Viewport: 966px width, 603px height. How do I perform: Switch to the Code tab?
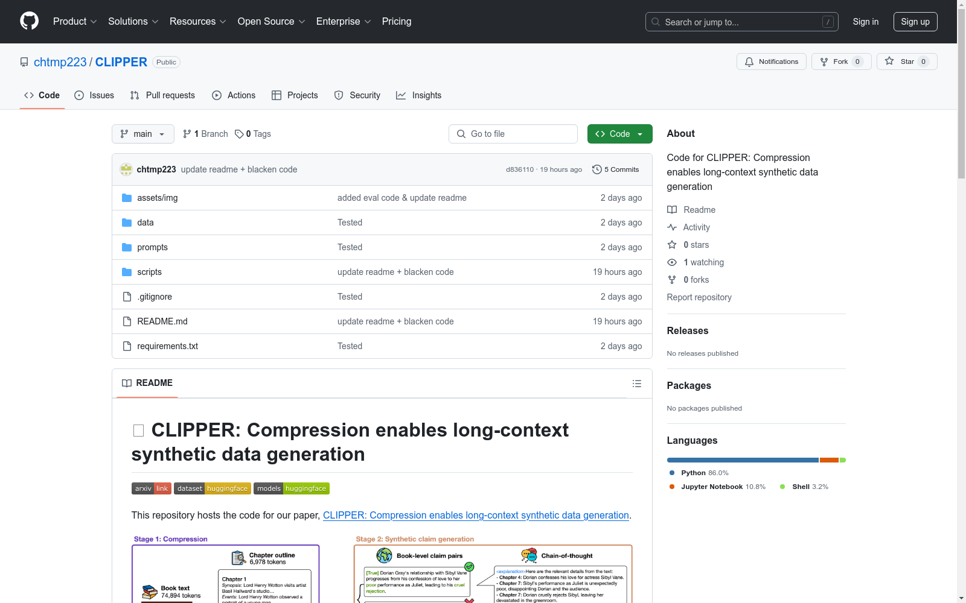point(42,95)
